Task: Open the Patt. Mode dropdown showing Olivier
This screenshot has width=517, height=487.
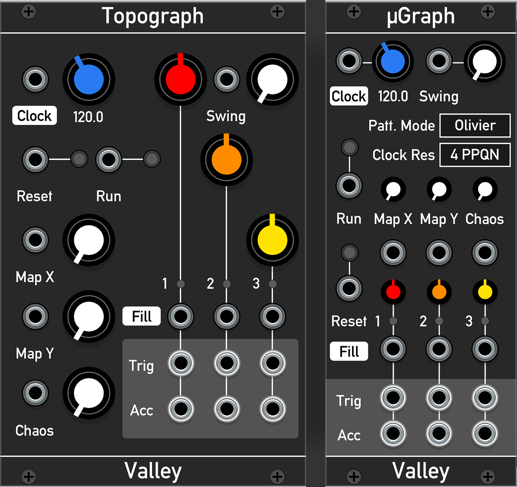Action: click(x=474, y=126)
